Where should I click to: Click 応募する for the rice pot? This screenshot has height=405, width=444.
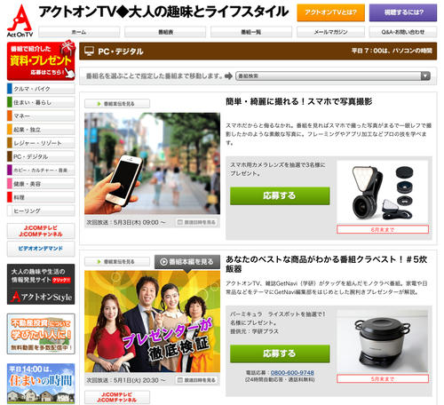click(x=280, y=353)
